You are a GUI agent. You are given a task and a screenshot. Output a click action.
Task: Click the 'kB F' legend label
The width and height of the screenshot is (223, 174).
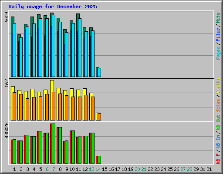tap(218, 159)
